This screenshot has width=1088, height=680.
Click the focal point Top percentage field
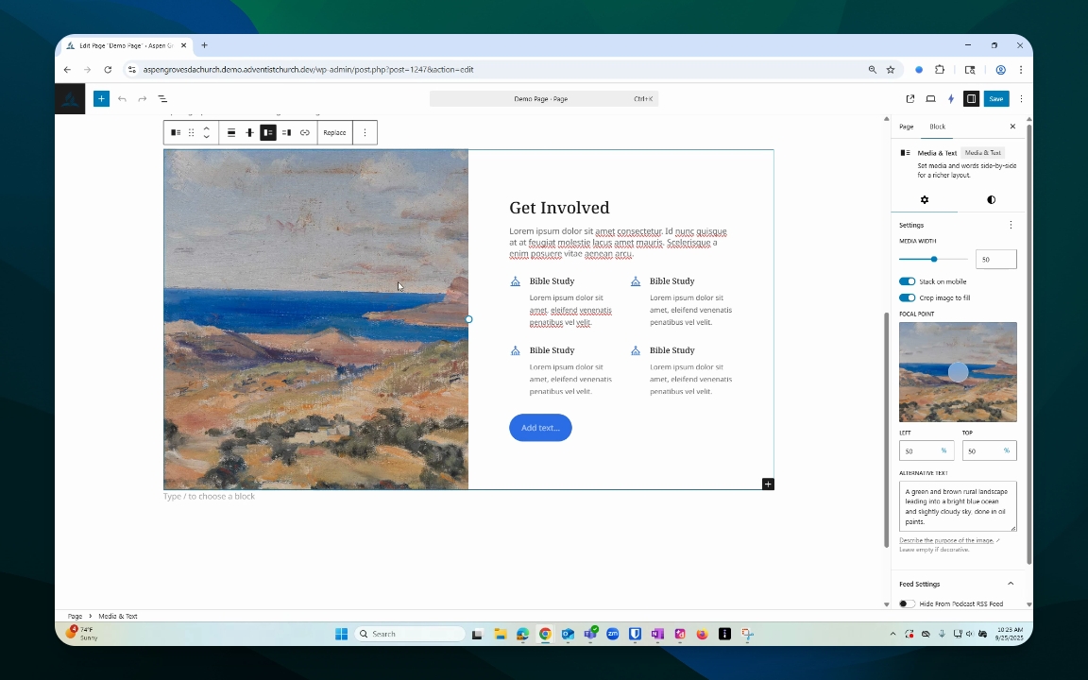990,450
